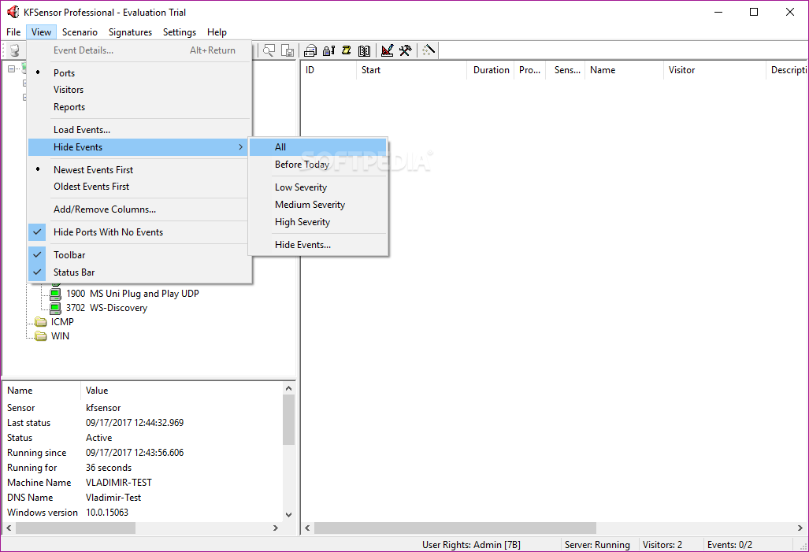Open the Scenario menu
809x552 pixels.
coord(80,32)
